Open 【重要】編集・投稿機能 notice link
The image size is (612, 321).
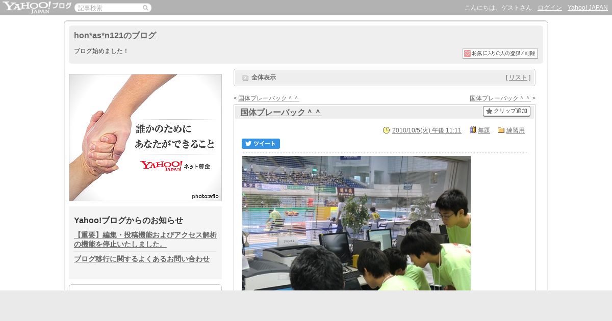pos(145,239)
